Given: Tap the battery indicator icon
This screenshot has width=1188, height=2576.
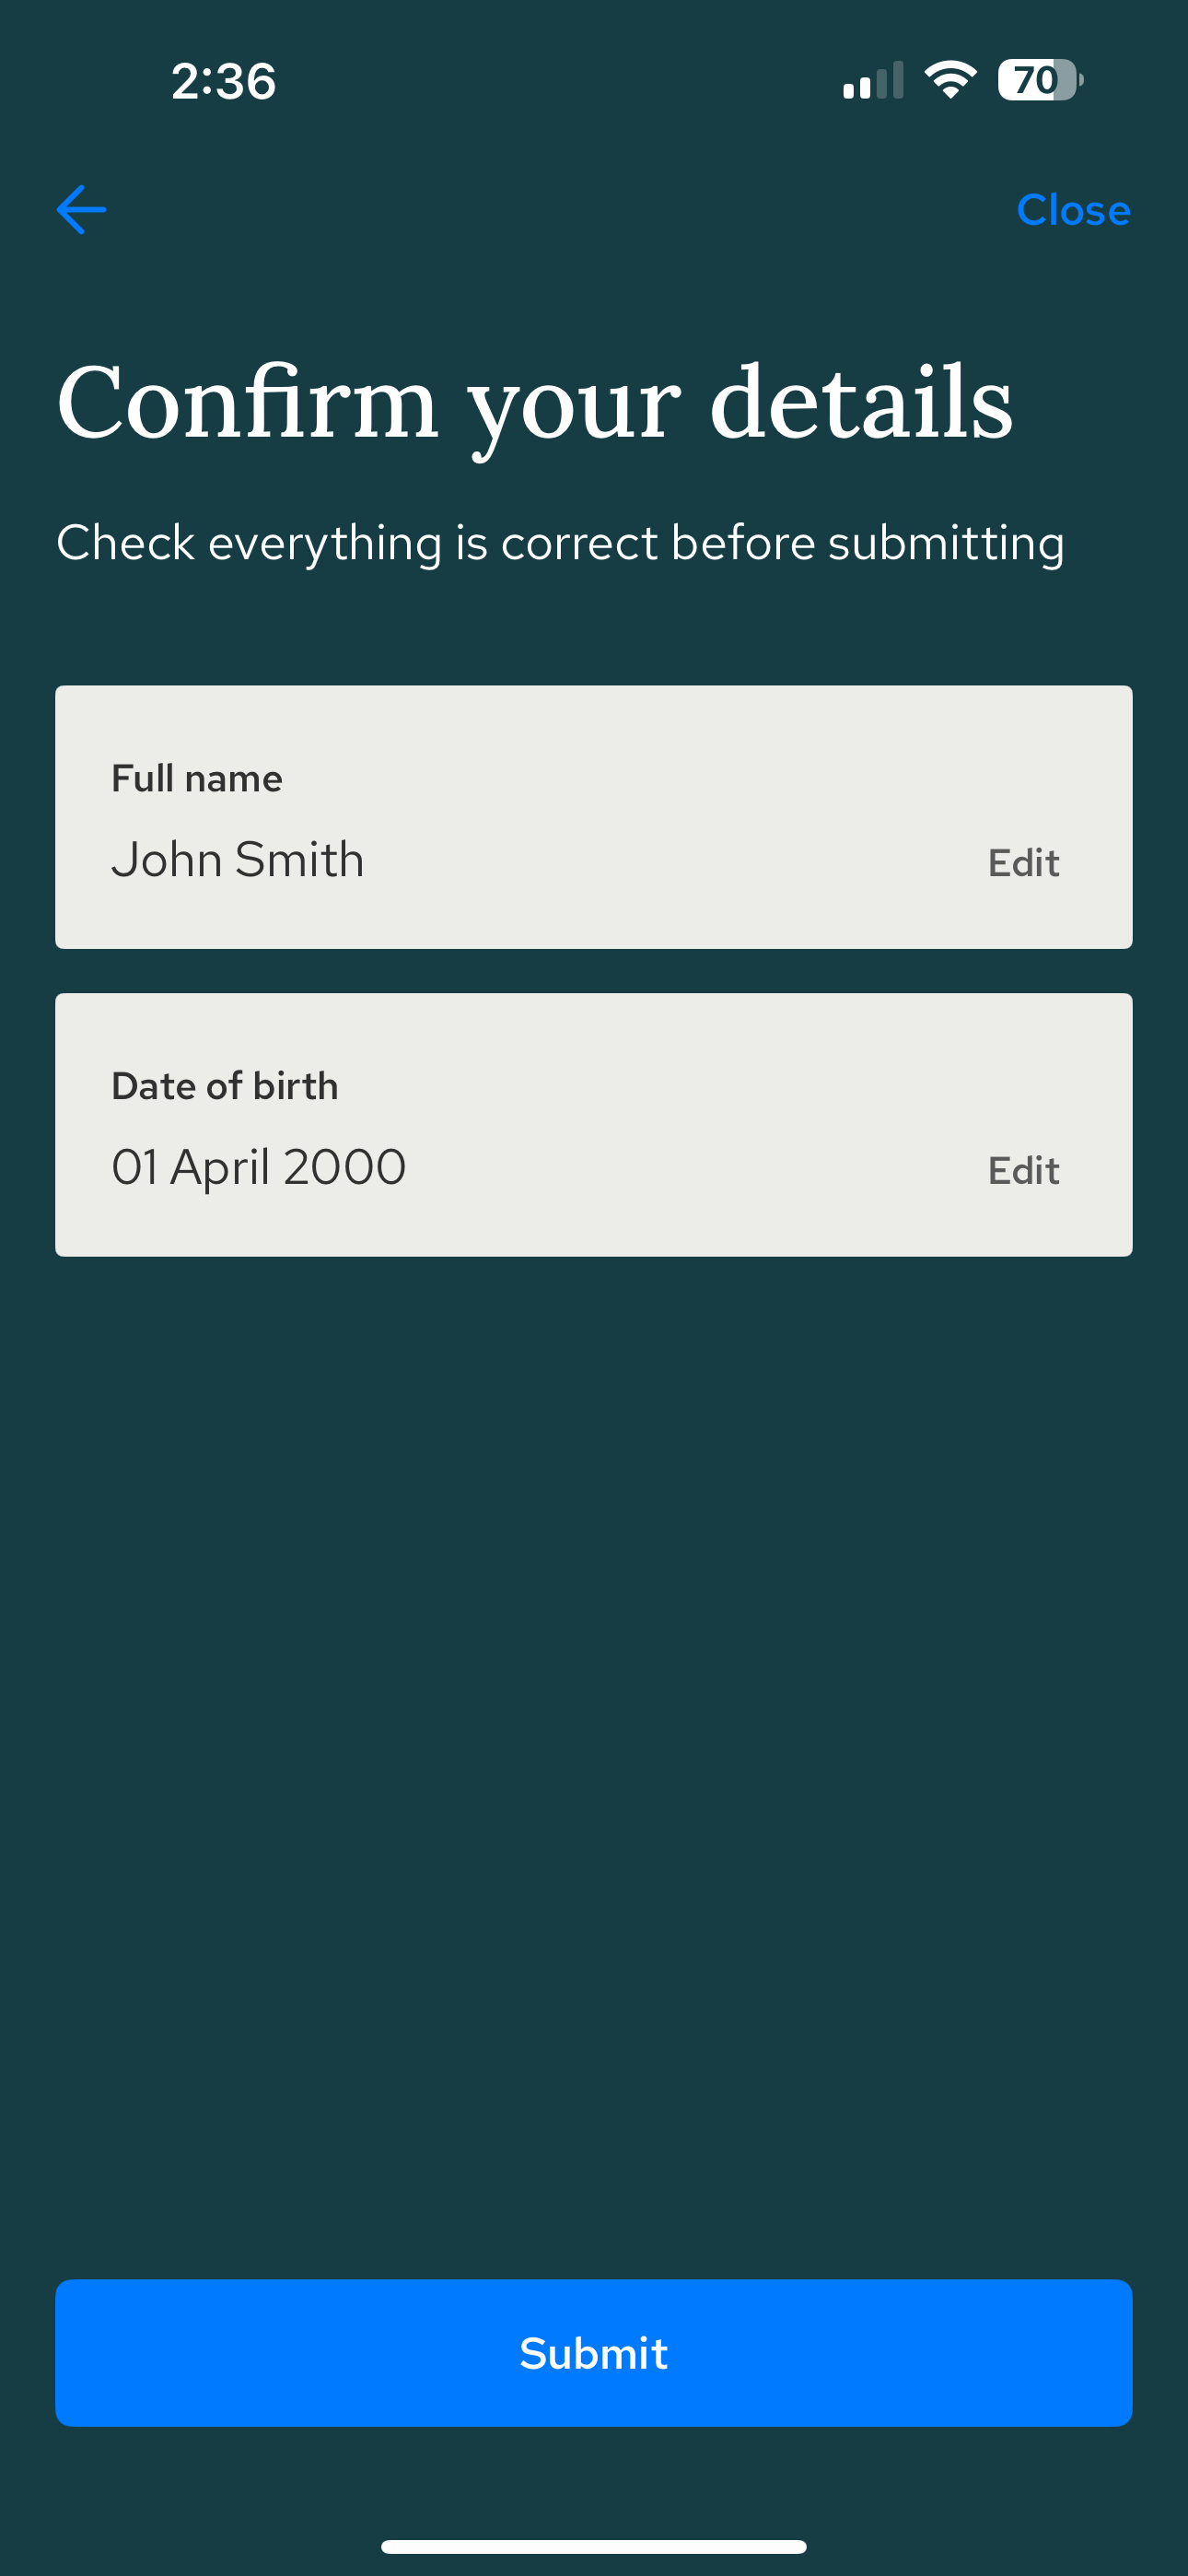Looking at the screenshot, I should pos(1040,80).
